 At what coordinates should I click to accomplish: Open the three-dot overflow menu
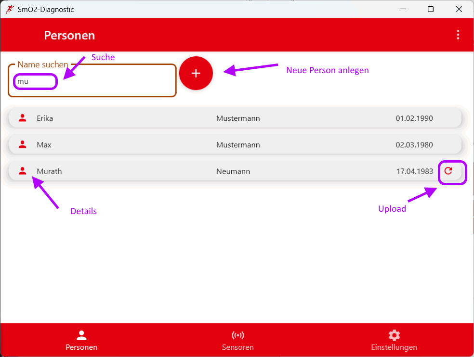458,35
